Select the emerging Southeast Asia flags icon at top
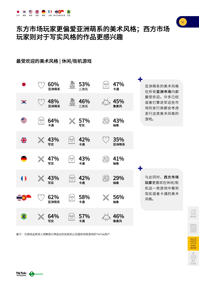The width and height of the screenshot is (199, 282). [59, 12]
